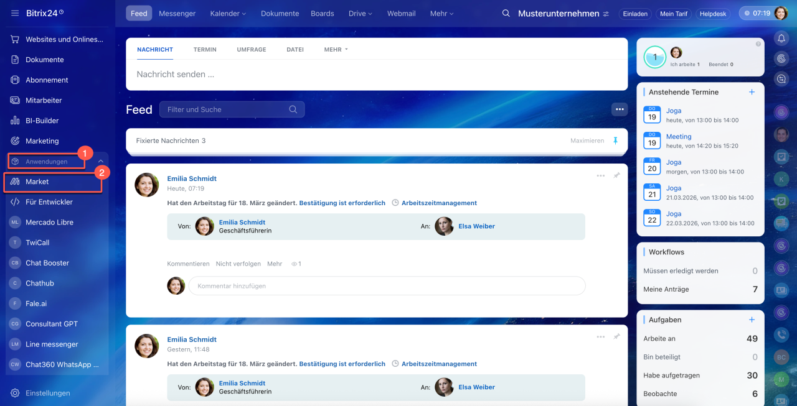The width and height of the screenshot is (797, 406).
Task: Open the hamburger menu next to Bitrix24
Action: 15,13
